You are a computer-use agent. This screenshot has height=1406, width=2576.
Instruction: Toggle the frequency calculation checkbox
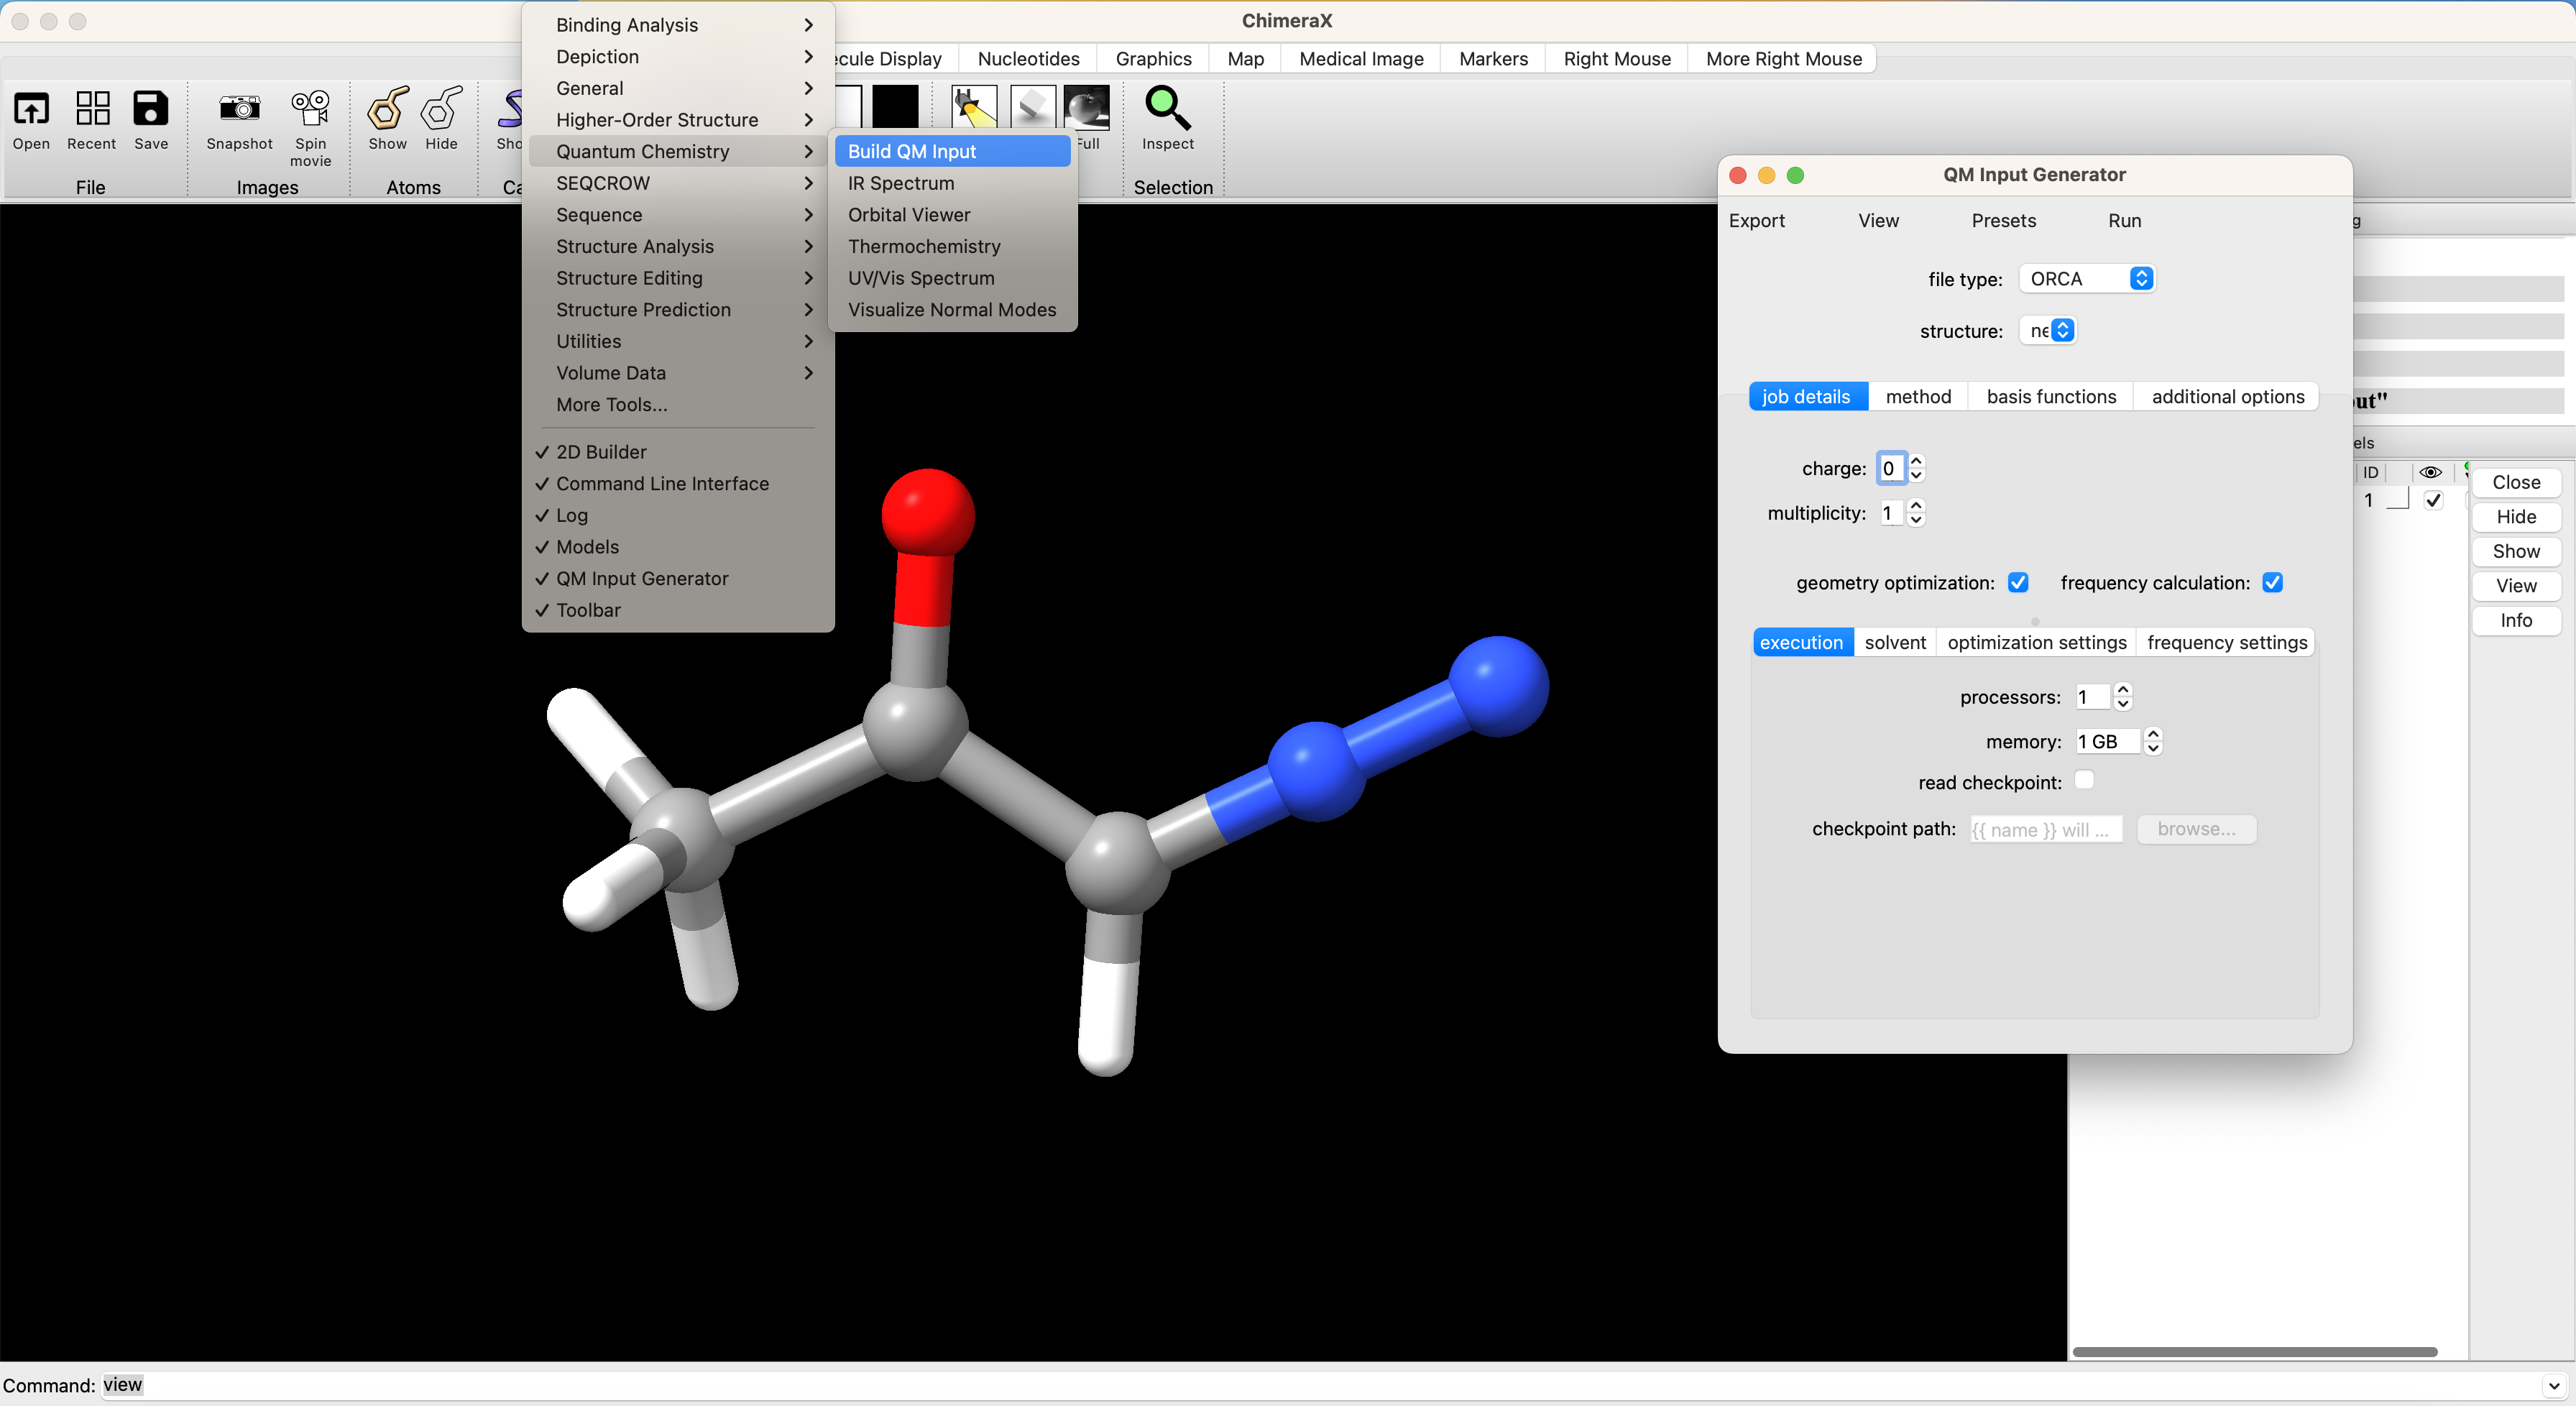tap(2272, 583)
